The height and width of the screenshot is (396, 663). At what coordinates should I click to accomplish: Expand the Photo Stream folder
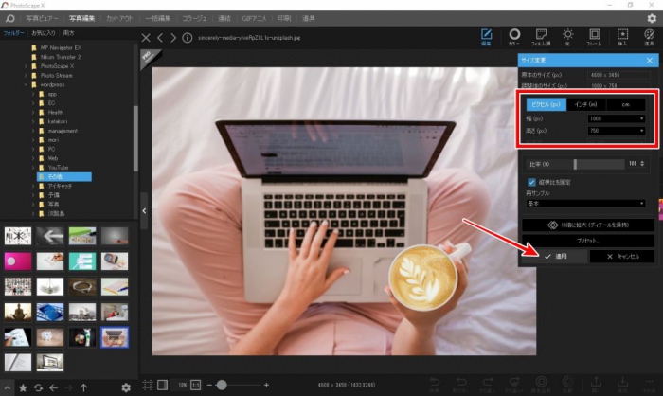tap(26, 76)
